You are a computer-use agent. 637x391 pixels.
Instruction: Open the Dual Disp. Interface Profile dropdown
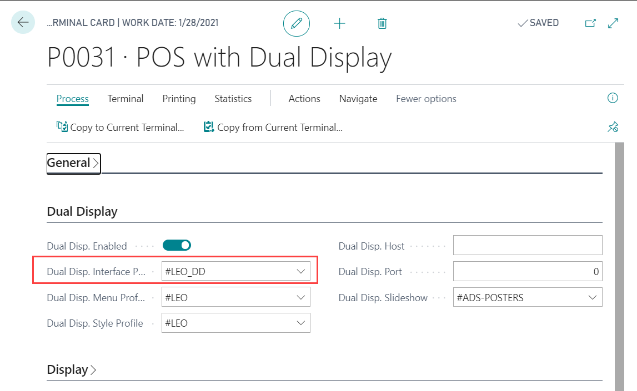301,272
